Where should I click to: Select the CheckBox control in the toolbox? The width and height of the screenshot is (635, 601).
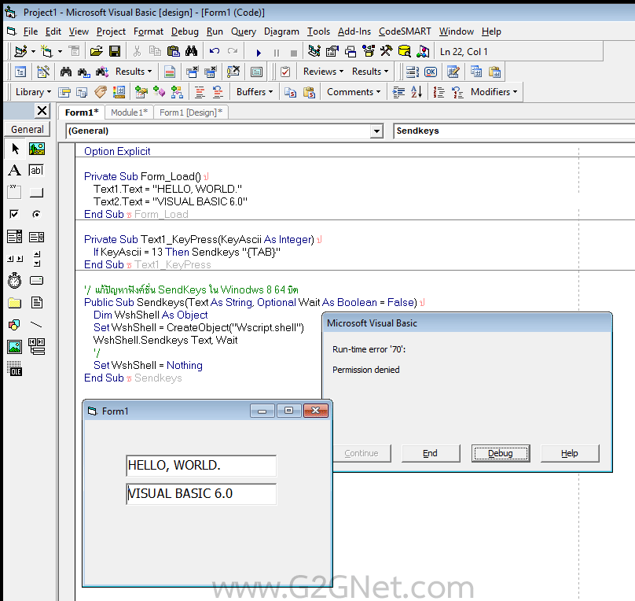[x=14, y=214]
